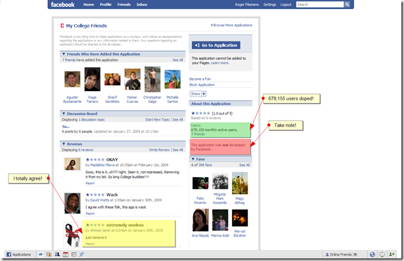Click the photos icon in bottom bar
Viewport: 404px width, 261px height.
49,254
